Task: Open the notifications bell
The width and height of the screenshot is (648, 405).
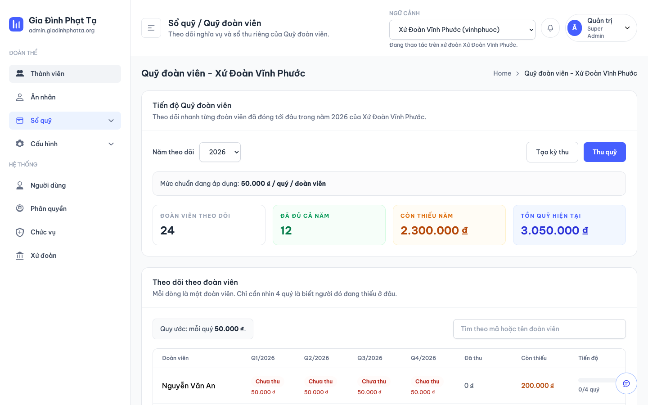Action: click(x=550, y=28)
